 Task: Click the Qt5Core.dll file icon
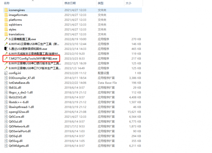[x=6, y=117]
